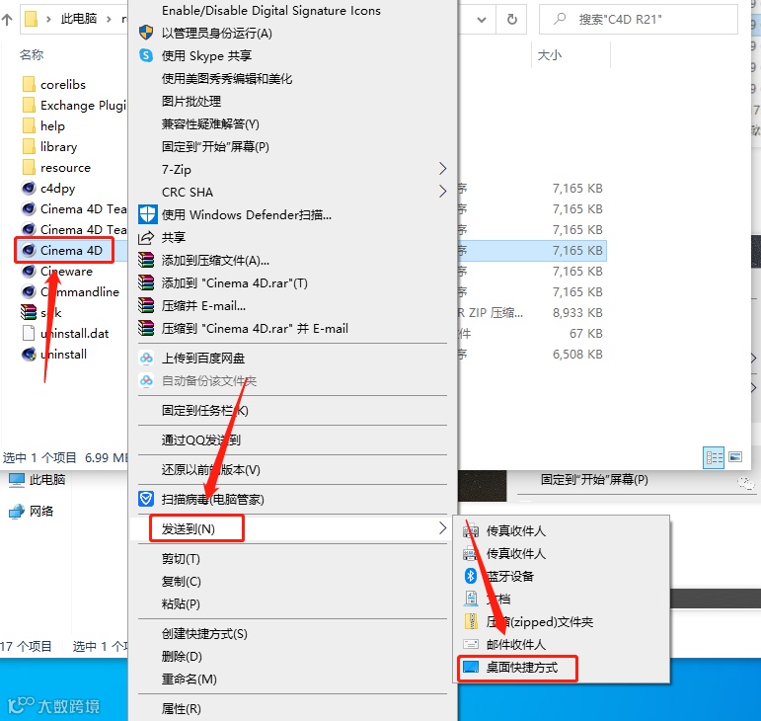761x721 pixels.
Task: Click 固定到"开始"屏幕(P) in the background window
Action: click(594, 480)
